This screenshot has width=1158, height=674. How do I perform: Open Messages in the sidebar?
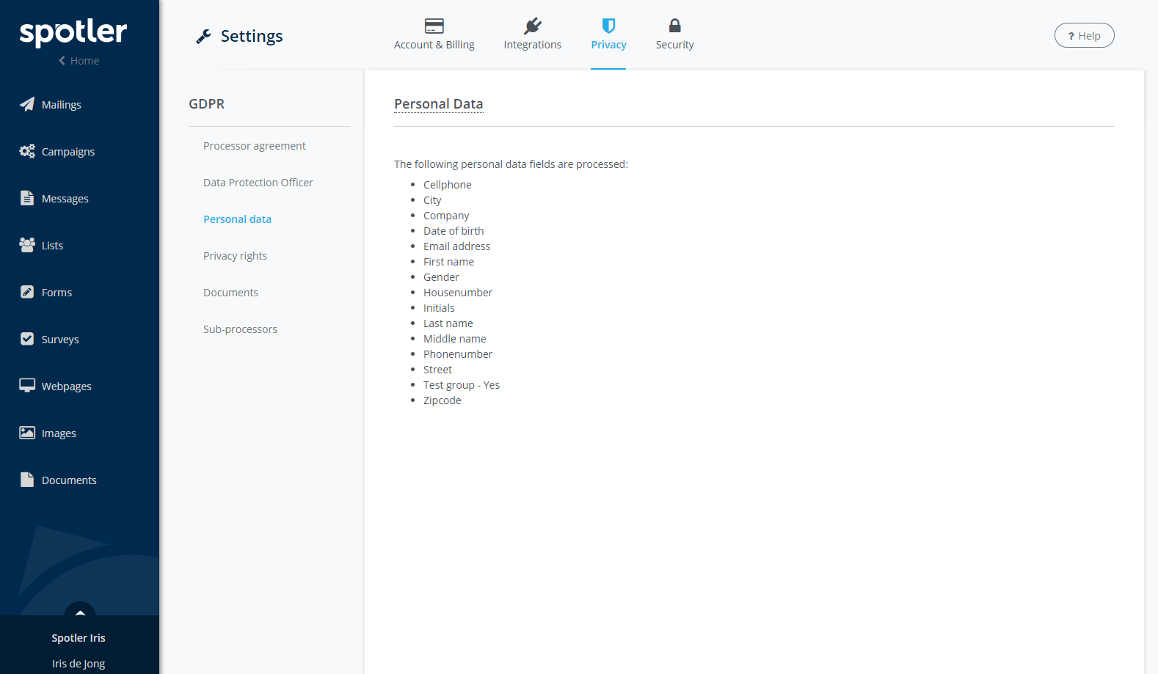pyautogui.click(x=65, y=199)
